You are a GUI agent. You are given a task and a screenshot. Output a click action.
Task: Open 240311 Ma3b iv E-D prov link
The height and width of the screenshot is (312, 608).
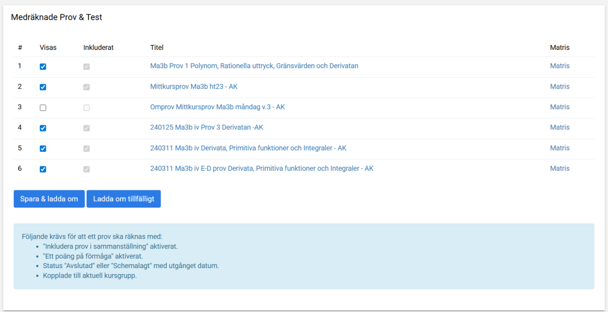(262, 168)
